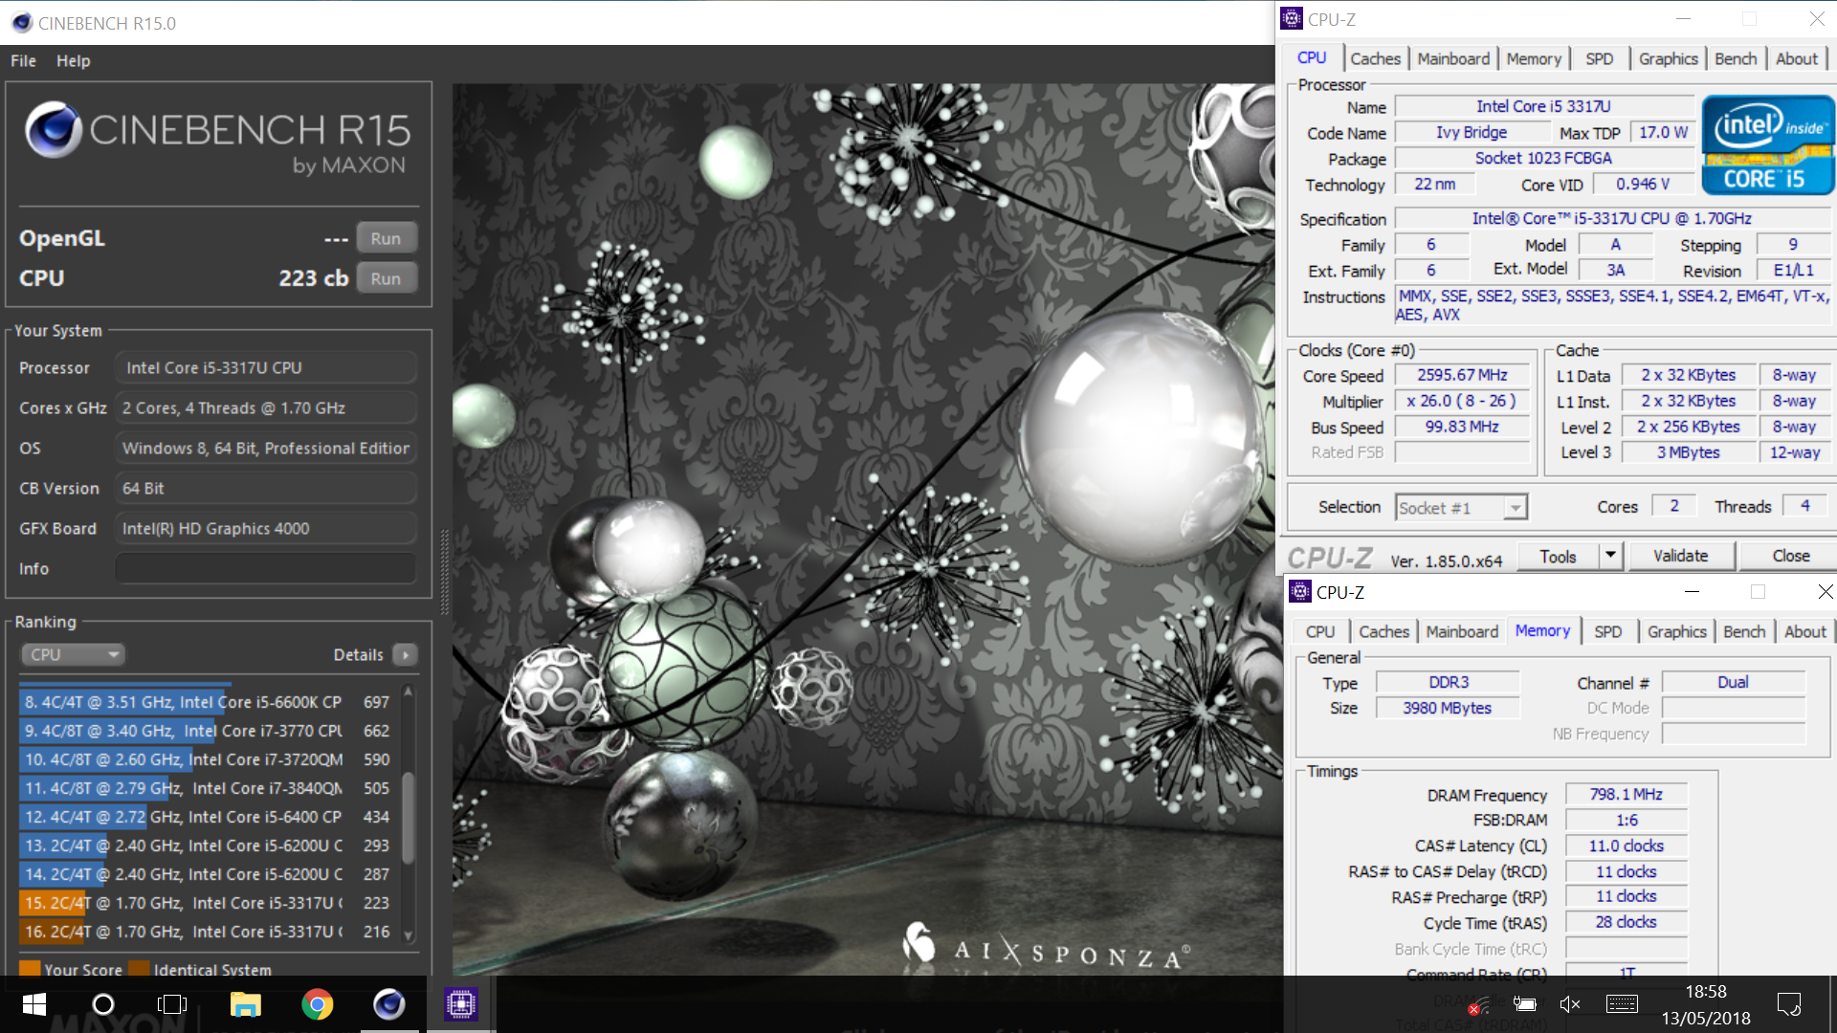Click the Validate button in CPU-Z
Viewport: 1837px width, 1033px height.
click(x=1680, y=556)
